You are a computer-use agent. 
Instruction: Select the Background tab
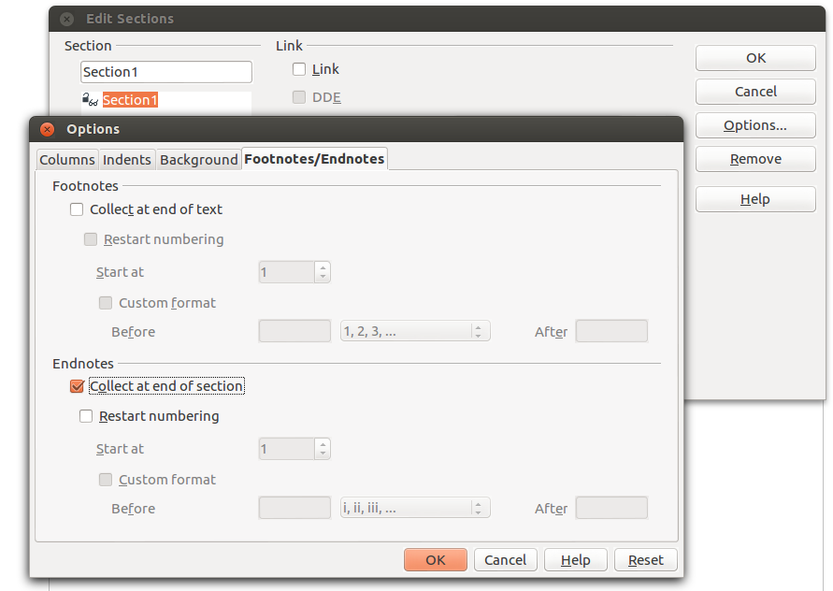(198, 160)
